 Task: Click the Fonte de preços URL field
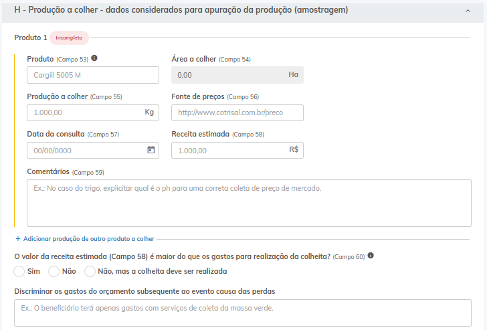(237, 112)
